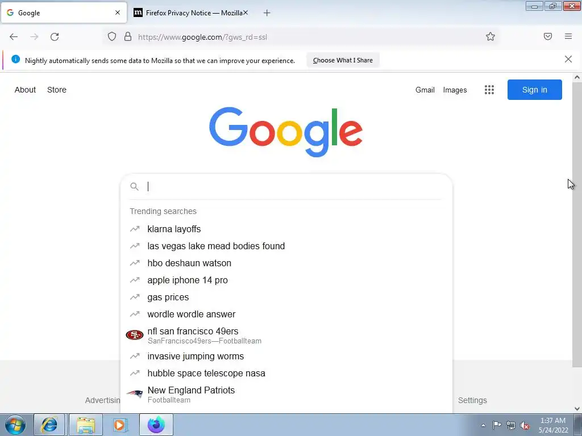This screenshot has width=582, height=436.
Task: Open the Windows Start button
Action: tap(15, 425)
